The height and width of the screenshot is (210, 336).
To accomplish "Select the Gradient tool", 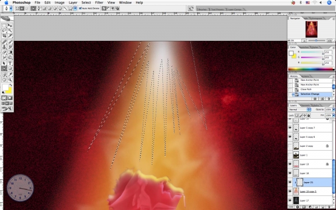I will coord(10,52).
